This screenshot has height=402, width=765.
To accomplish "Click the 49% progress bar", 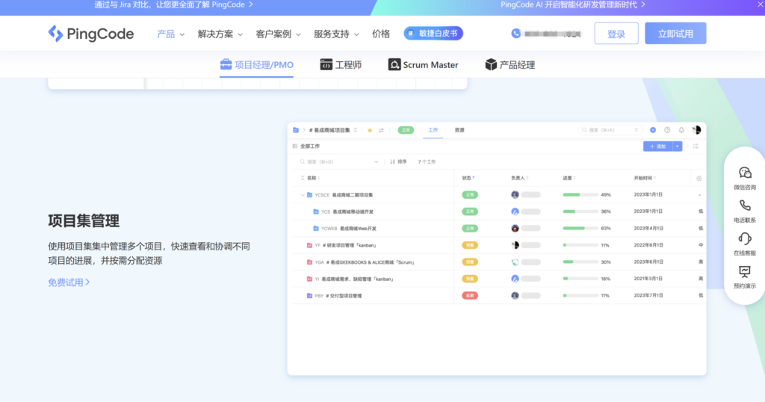I will point(580,195).
